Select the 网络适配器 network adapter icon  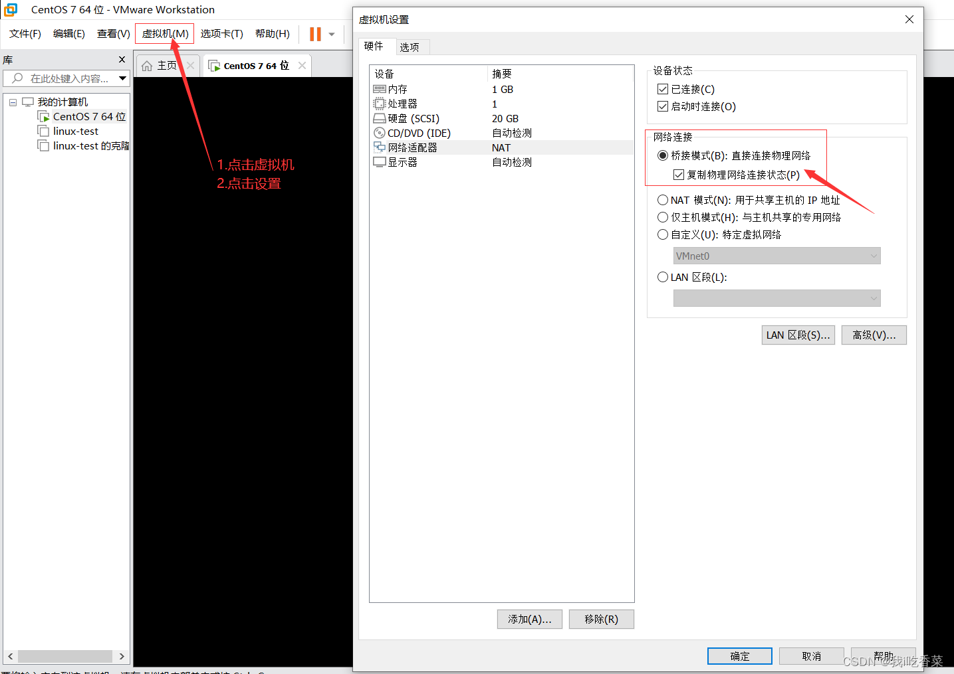coord(380,147)
